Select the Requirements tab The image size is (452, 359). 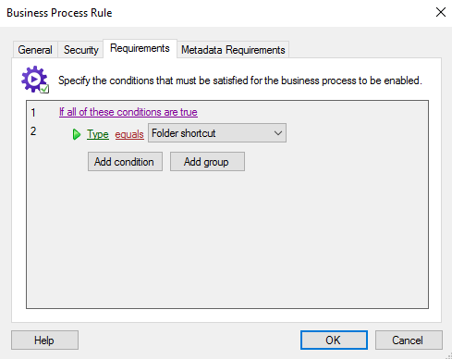140,48
